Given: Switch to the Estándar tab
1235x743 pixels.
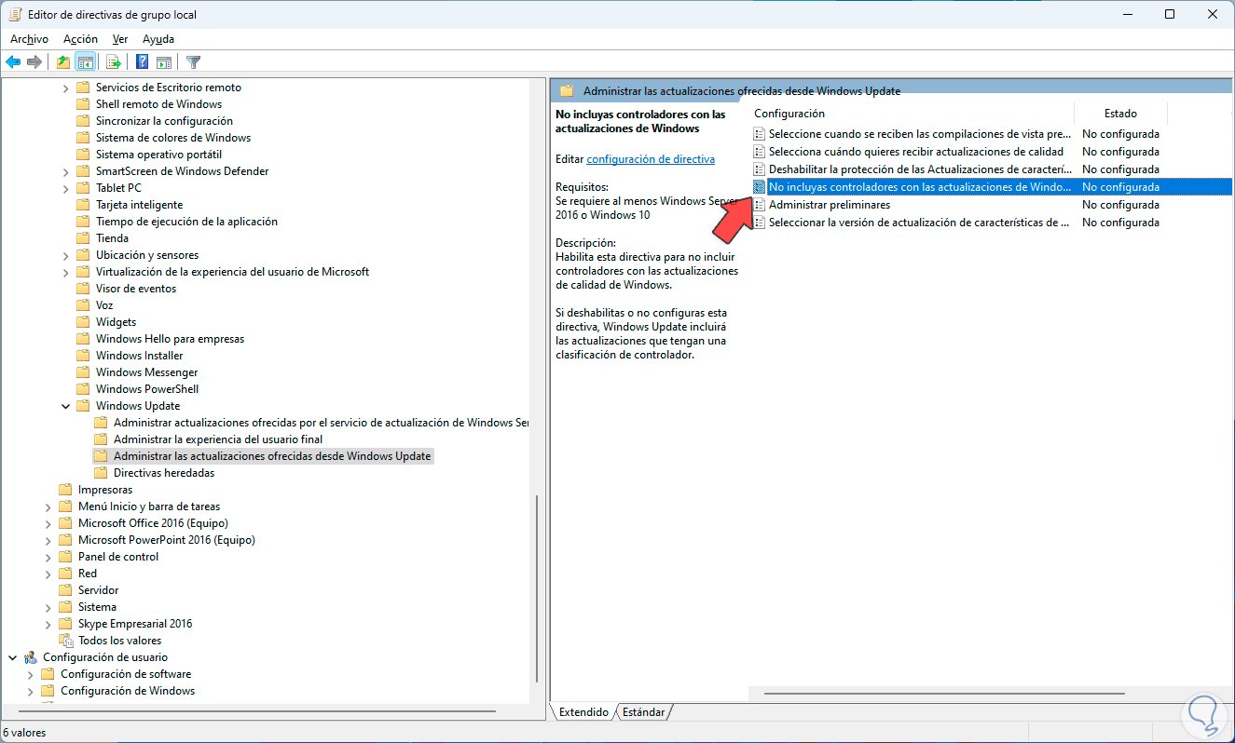Looking at the screenshot, I should tap(644, 712).
